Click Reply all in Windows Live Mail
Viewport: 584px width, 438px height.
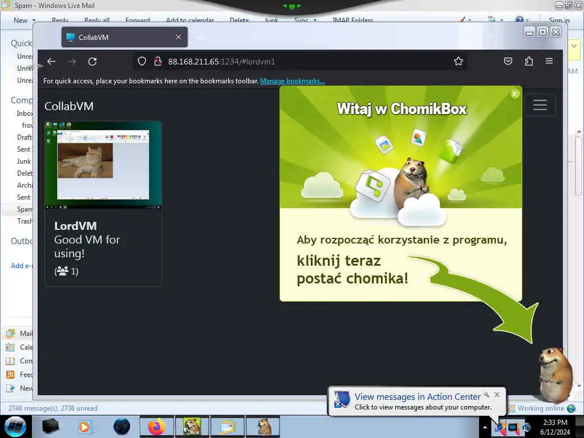coord(97,21)
